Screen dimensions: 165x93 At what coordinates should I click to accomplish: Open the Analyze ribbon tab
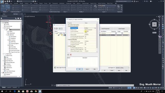coord(26,3)
